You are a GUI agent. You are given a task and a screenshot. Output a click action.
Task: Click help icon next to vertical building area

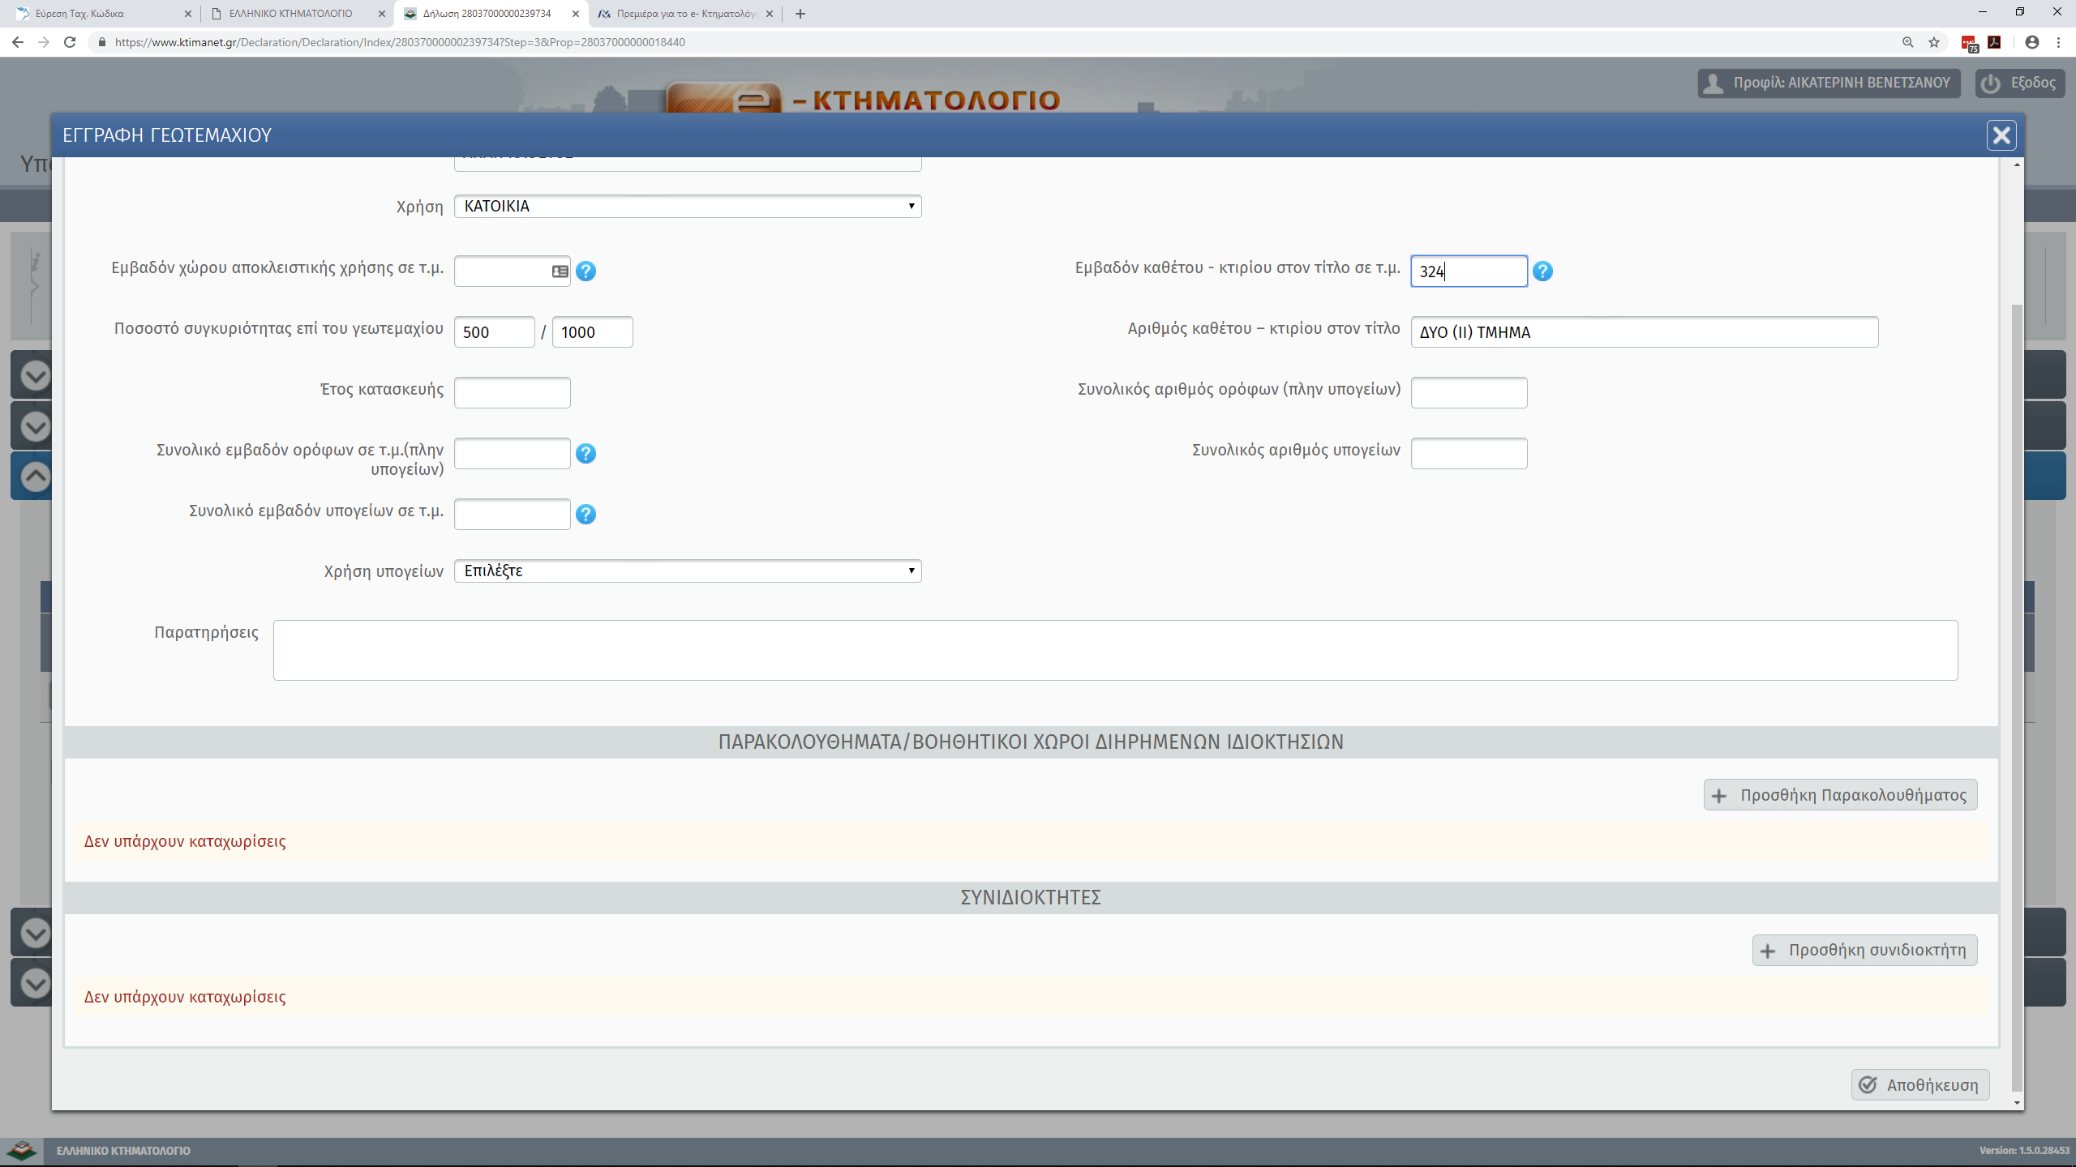click(1542, 271)
